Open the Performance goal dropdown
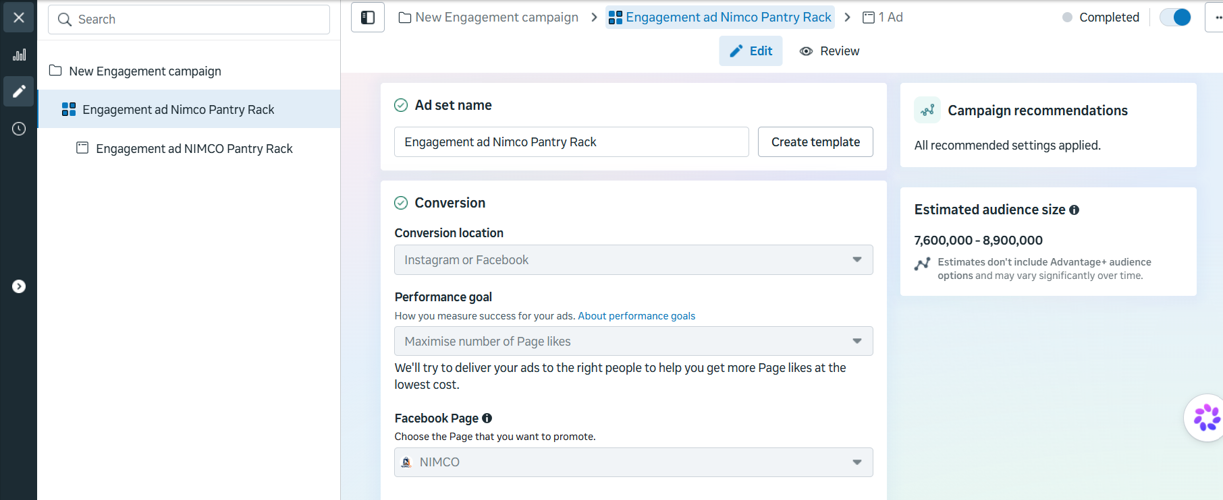This screenshot has height=500, width=1223. (633, 341)
